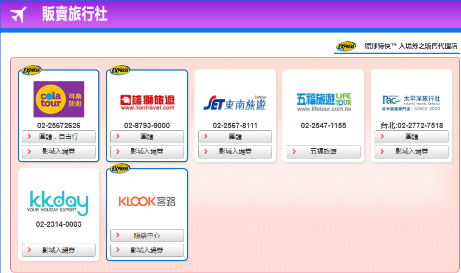Open the Klook logo
Image resolution: width=461 pixels, height=273 pixels.
pyautogui.click(x=147, y=201)
